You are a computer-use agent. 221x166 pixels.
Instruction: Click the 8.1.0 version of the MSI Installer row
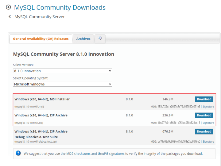130,99
